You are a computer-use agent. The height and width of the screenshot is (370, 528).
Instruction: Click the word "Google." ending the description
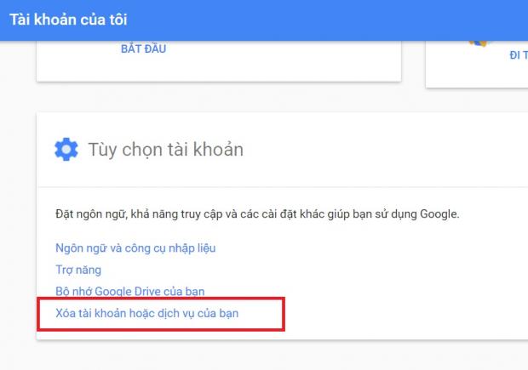[x=438, y=213]
